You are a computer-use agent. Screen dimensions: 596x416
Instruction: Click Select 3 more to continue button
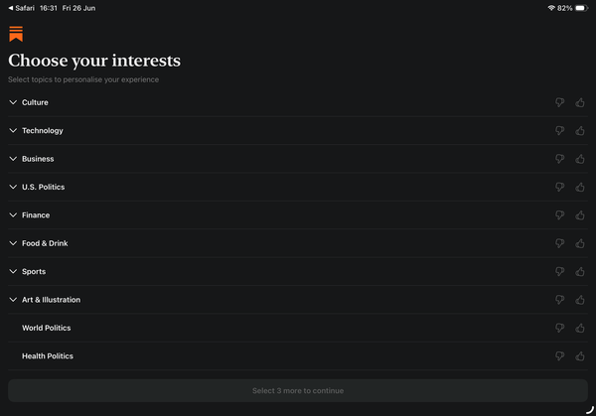click(x=298, y=390)
